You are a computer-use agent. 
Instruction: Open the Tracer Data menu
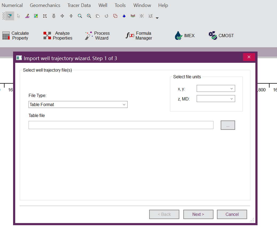point(79,5)
